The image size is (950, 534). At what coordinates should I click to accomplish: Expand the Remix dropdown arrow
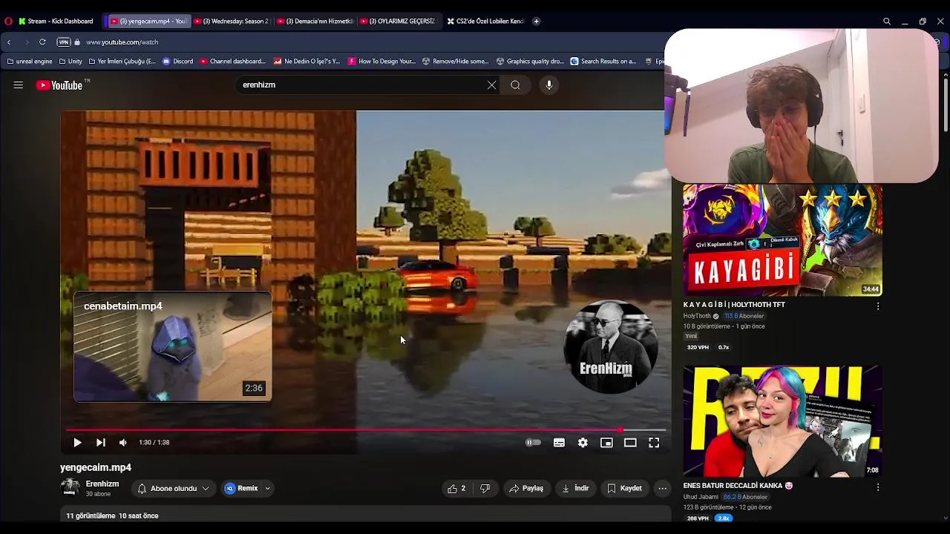[x=268, y=489]
